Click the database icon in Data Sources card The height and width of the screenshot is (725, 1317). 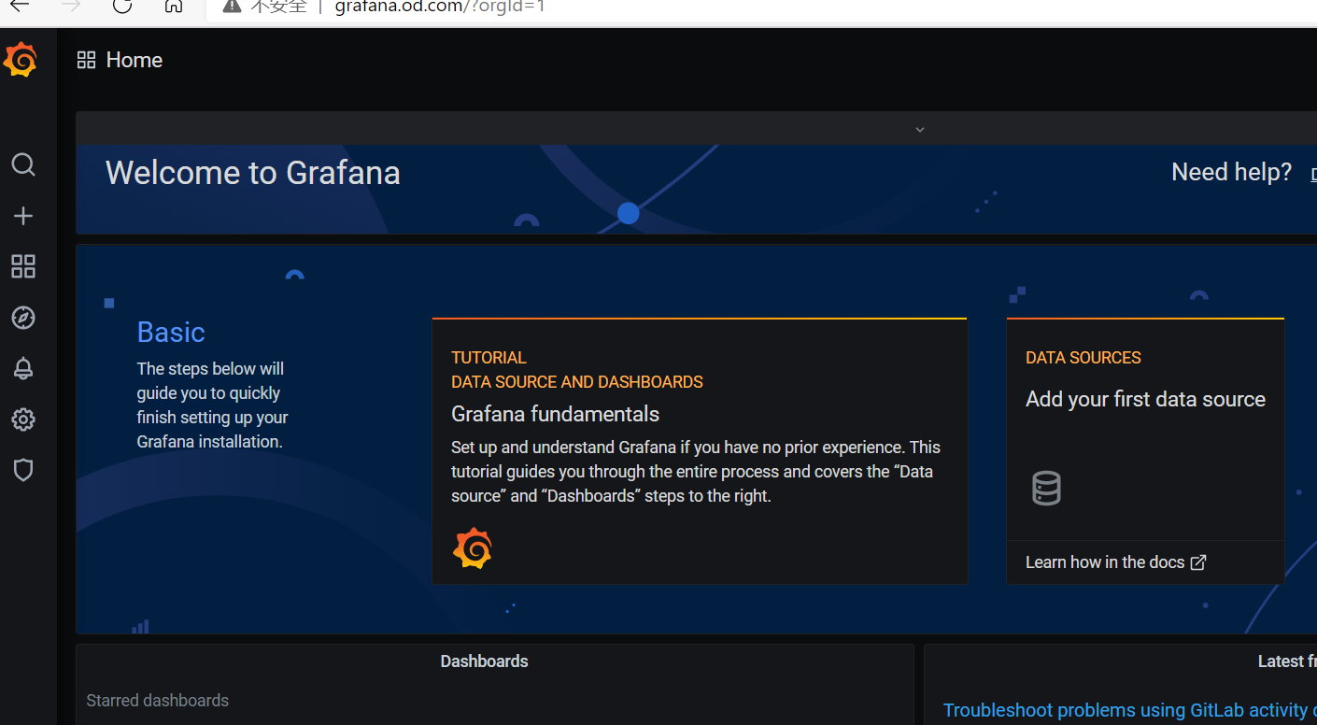[1046, 489]
